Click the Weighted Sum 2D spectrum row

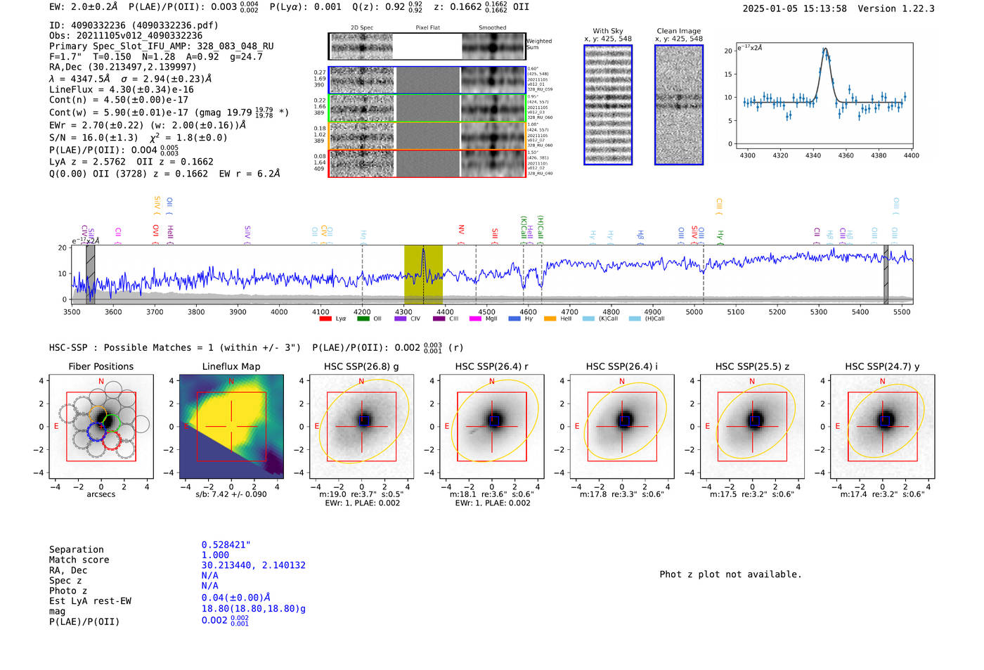pos(427,46)
